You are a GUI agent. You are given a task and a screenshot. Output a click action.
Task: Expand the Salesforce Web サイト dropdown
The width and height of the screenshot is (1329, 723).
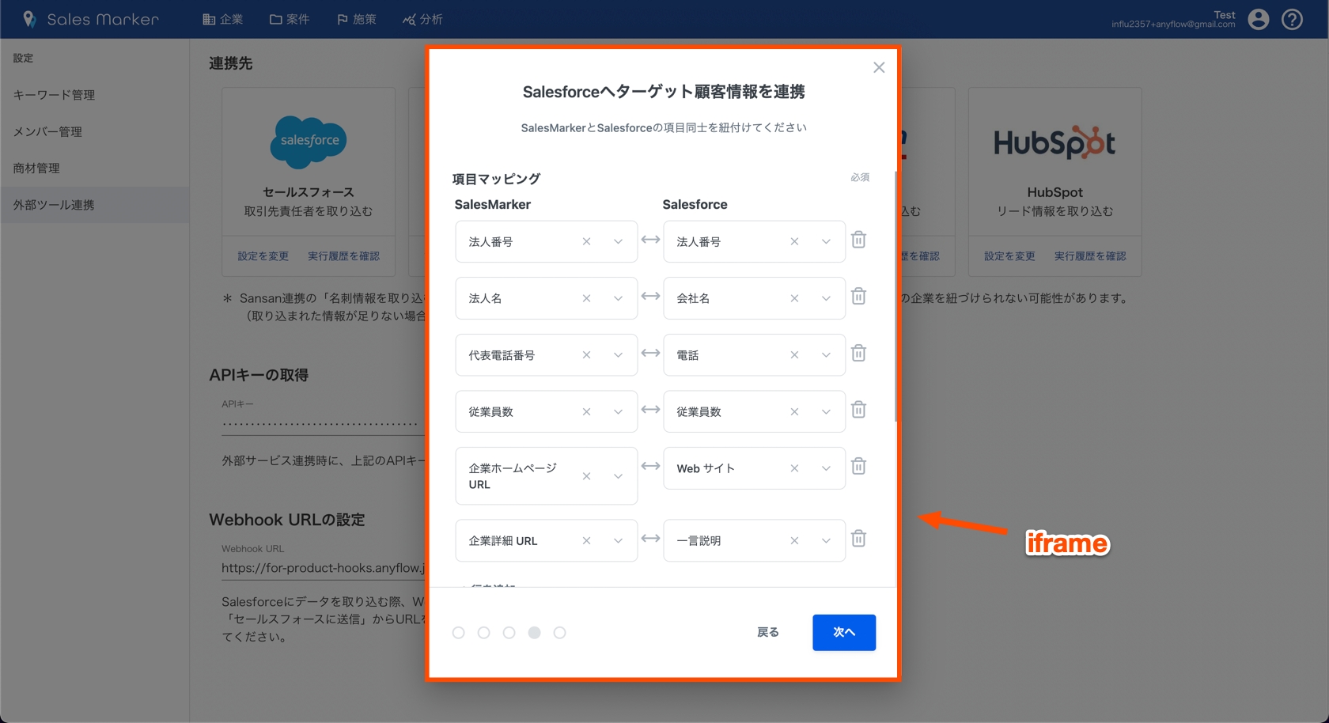826,468
